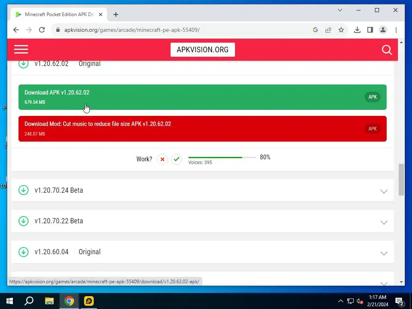
Task: Toggle Chrome side panel
Action: click(x=370, y=30)
